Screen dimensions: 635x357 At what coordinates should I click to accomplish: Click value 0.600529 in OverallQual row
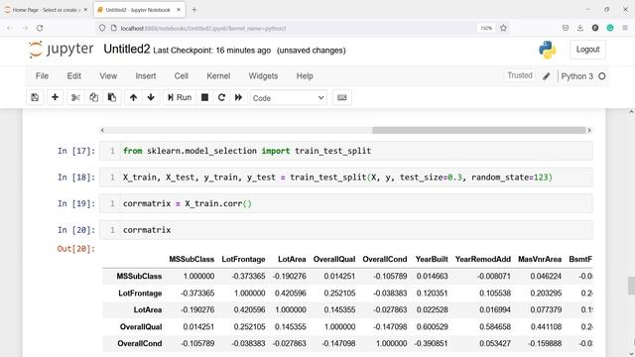433,326
